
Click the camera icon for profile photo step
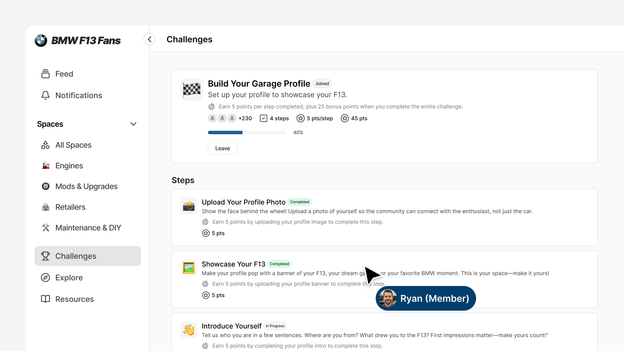[188, 206]
